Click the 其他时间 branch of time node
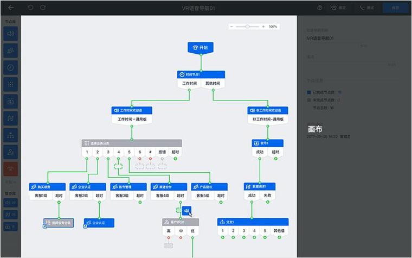 pos(213,84)
